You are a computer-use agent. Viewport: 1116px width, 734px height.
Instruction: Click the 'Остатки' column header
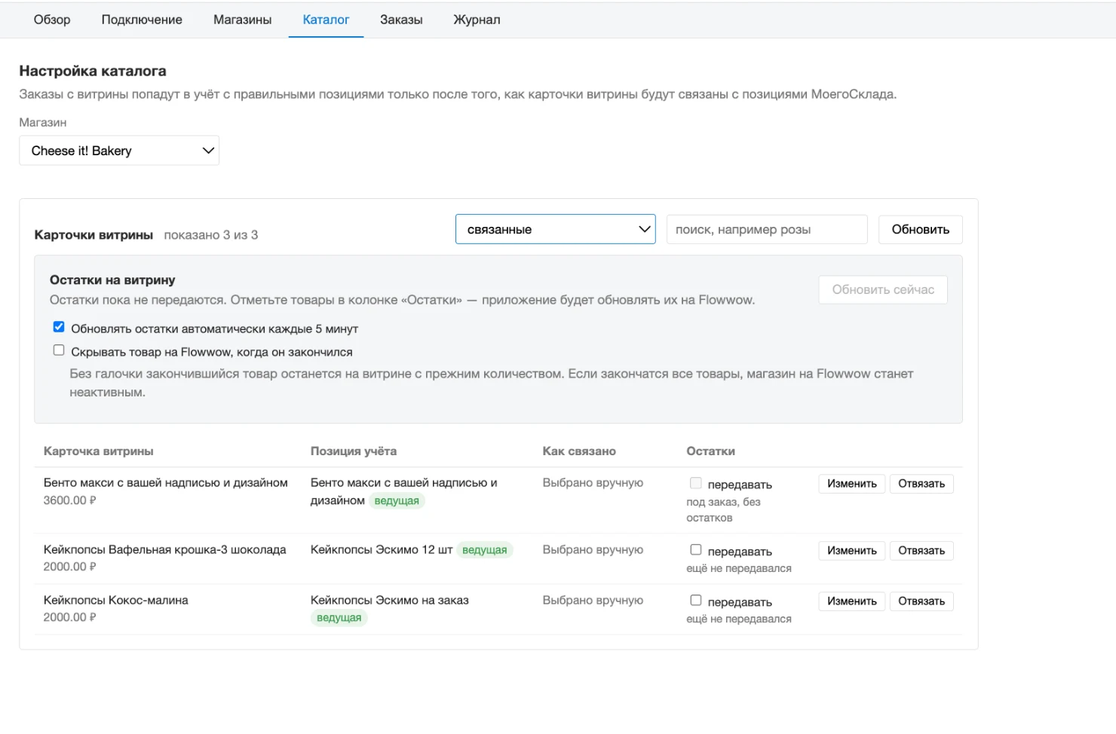[710, 451]
